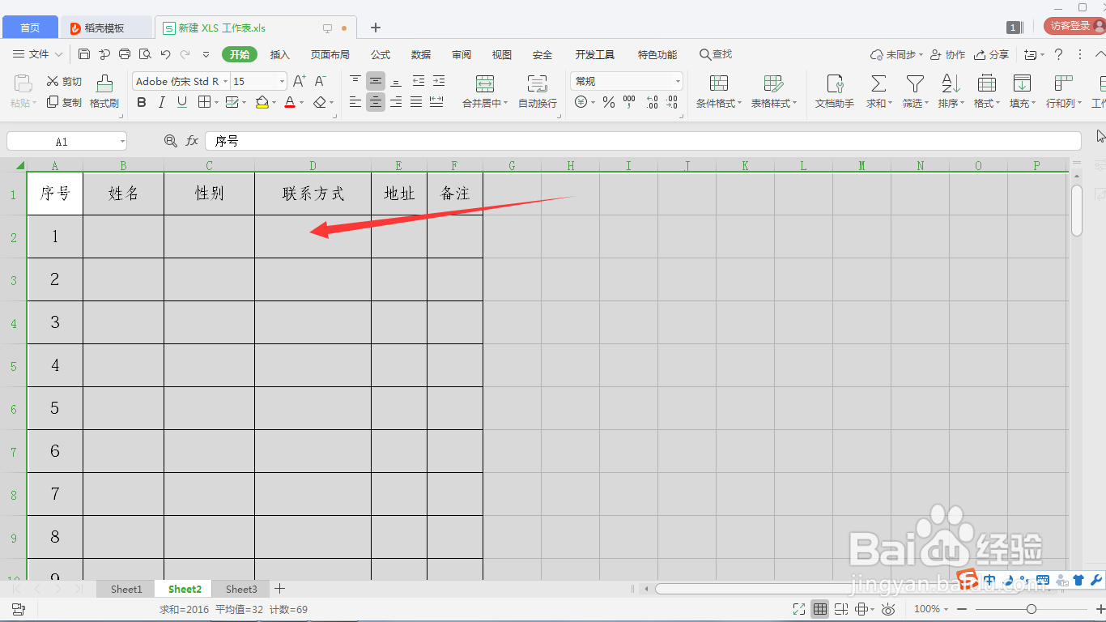Viewport: 1106px width, 622px height.
Task: Open the Data (数据) tab
Action: (x=421, y=54)
